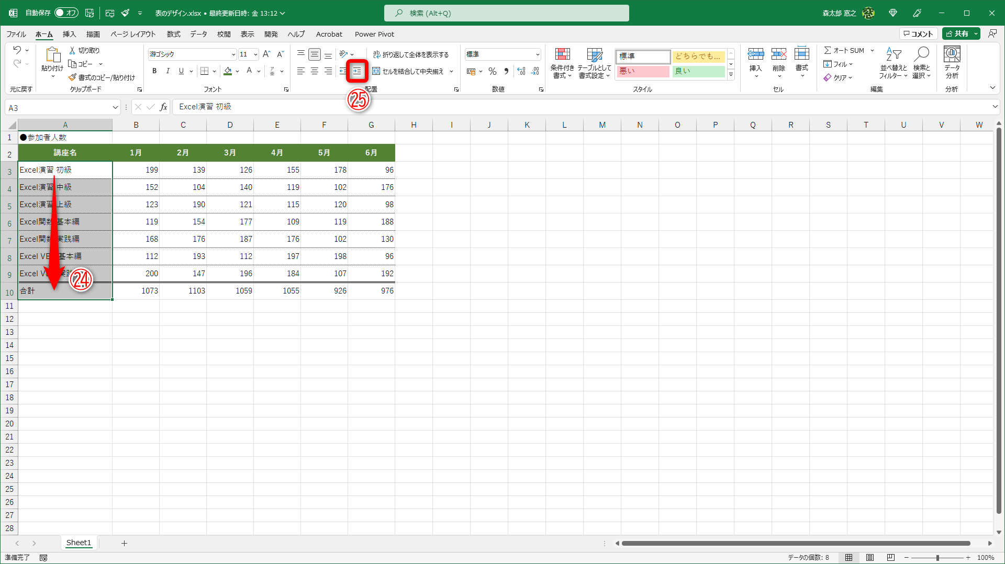Open Conditional Formatting (条件付き書式)

tap(562, 63)
